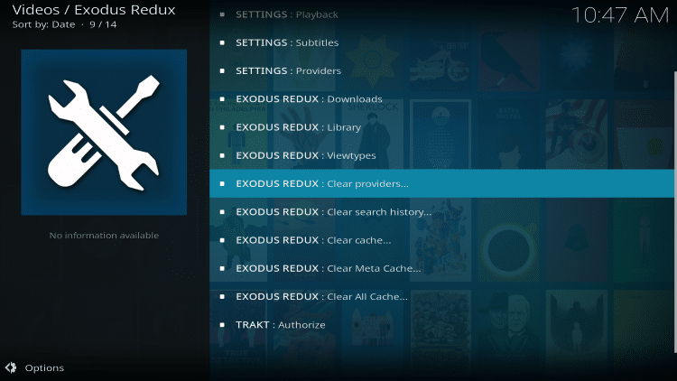Click the bullet icon beside Playback

pos(222,14)
